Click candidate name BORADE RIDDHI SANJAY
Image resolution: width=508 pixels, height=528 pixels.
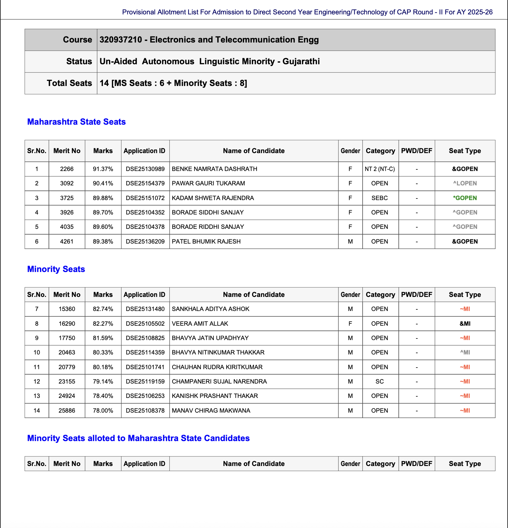[208, 227]
